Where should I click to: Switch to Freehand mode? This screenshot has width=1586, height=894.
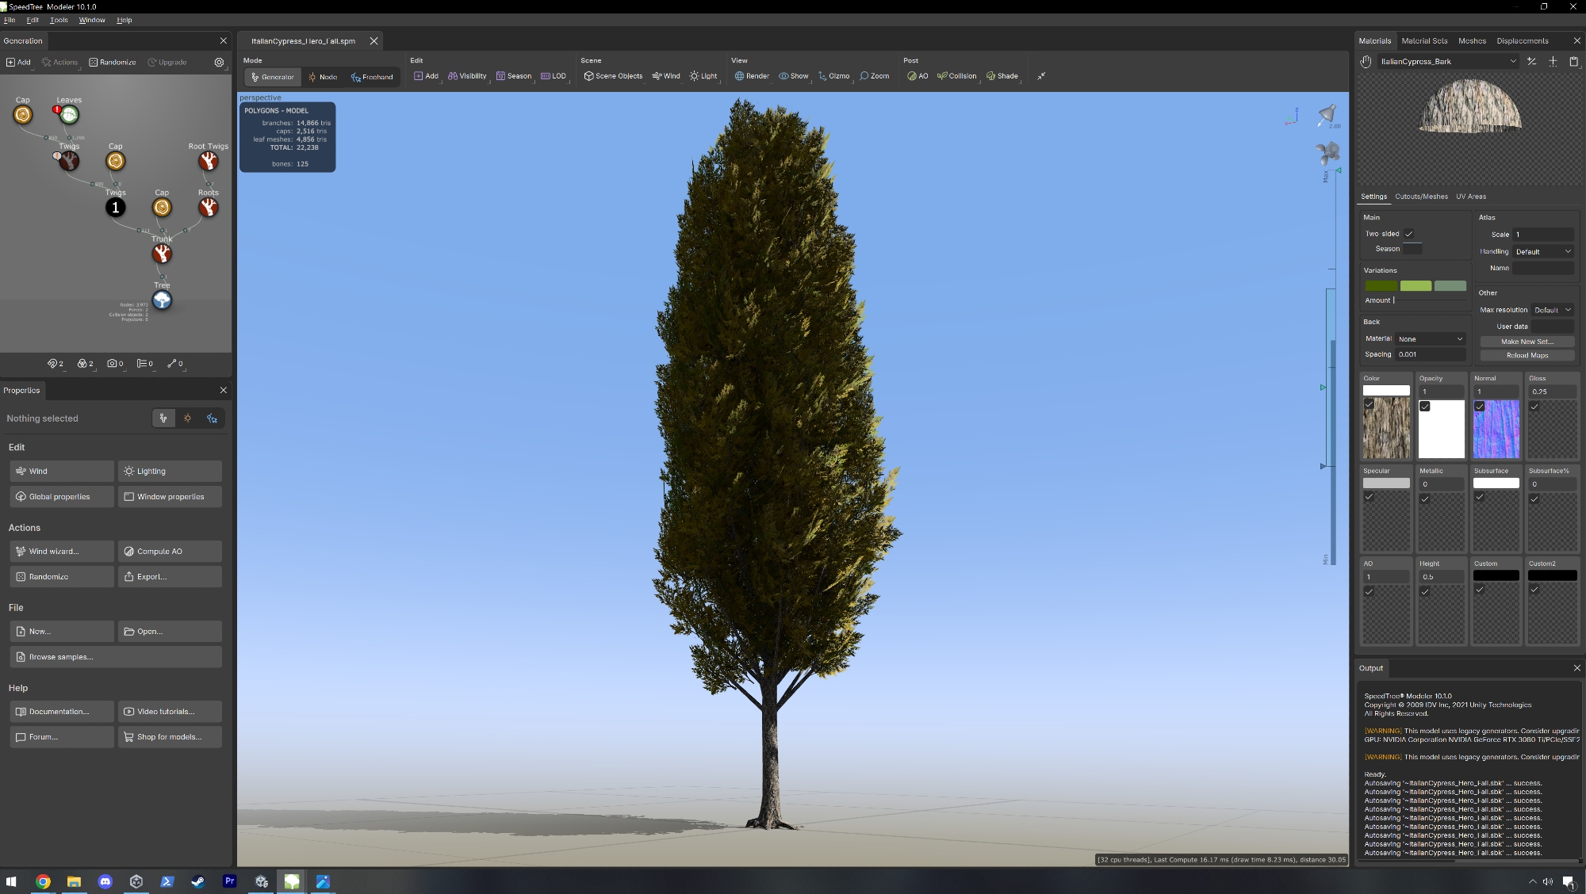pyautogui.click(x=372, y=77)
